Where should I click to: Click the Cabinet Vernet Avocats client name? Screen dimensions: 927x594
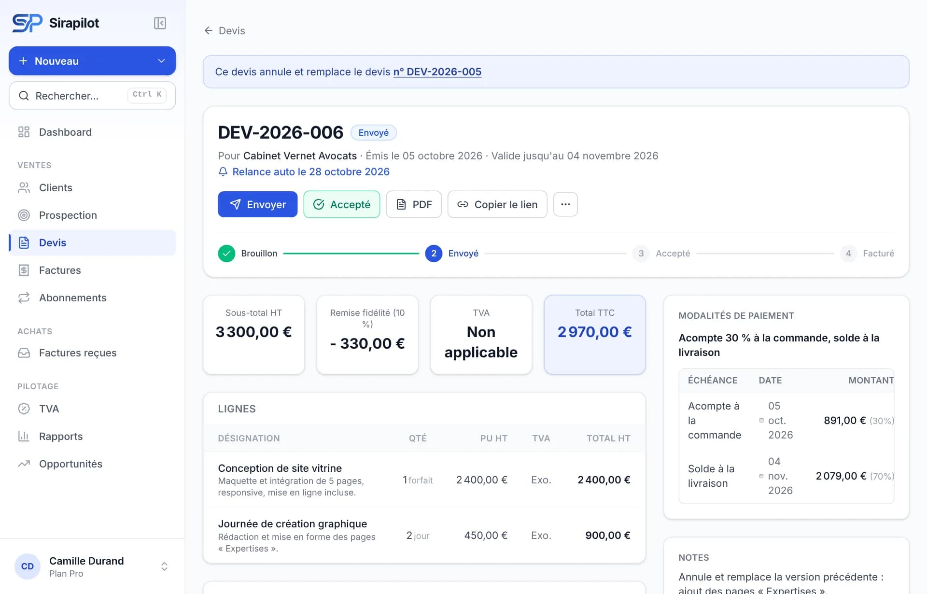300,156
